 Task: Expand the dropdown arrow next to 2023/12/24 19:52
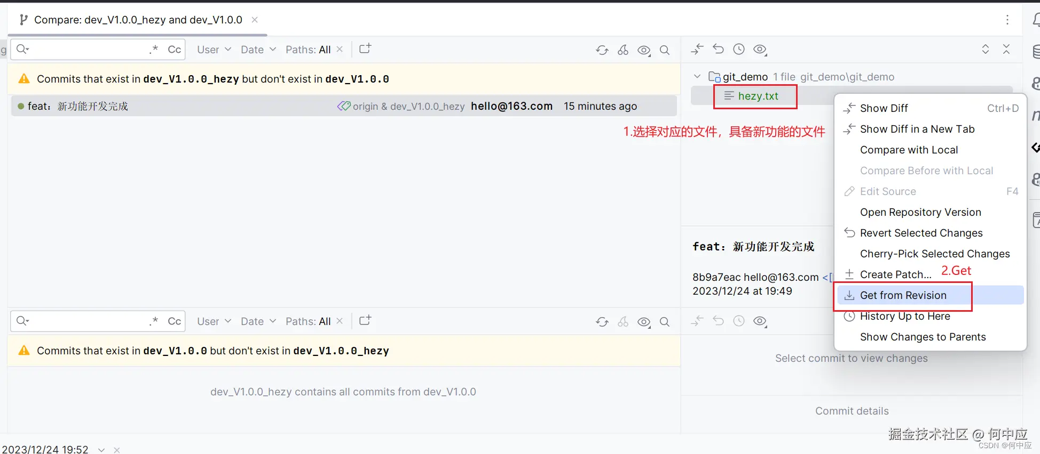tap(101, 450)
